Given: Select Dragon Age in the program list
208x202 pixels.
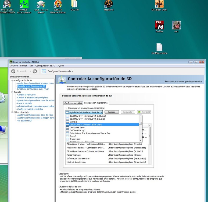Looking at the screenshot, I should (102, 139).
